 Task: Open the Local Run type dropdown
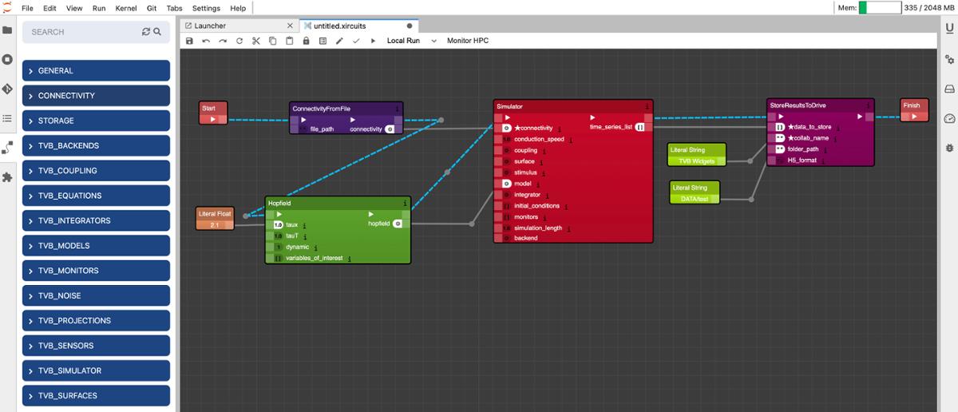[433, 41]
